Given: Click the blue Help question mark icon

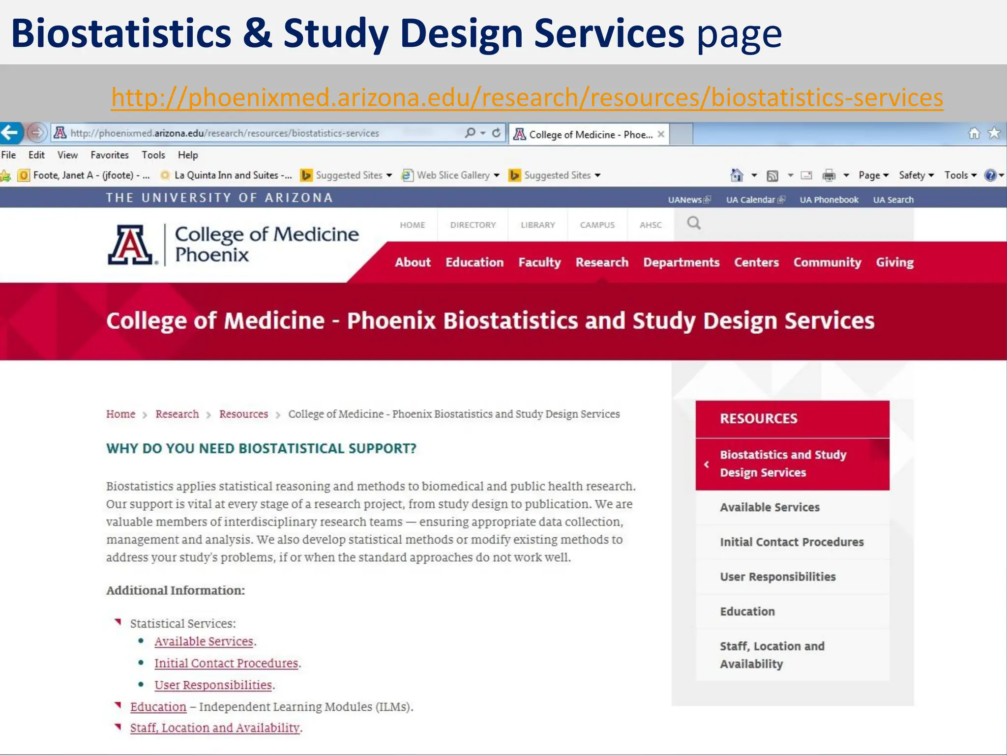Looking at the screenshot, I should pos(990,175).
